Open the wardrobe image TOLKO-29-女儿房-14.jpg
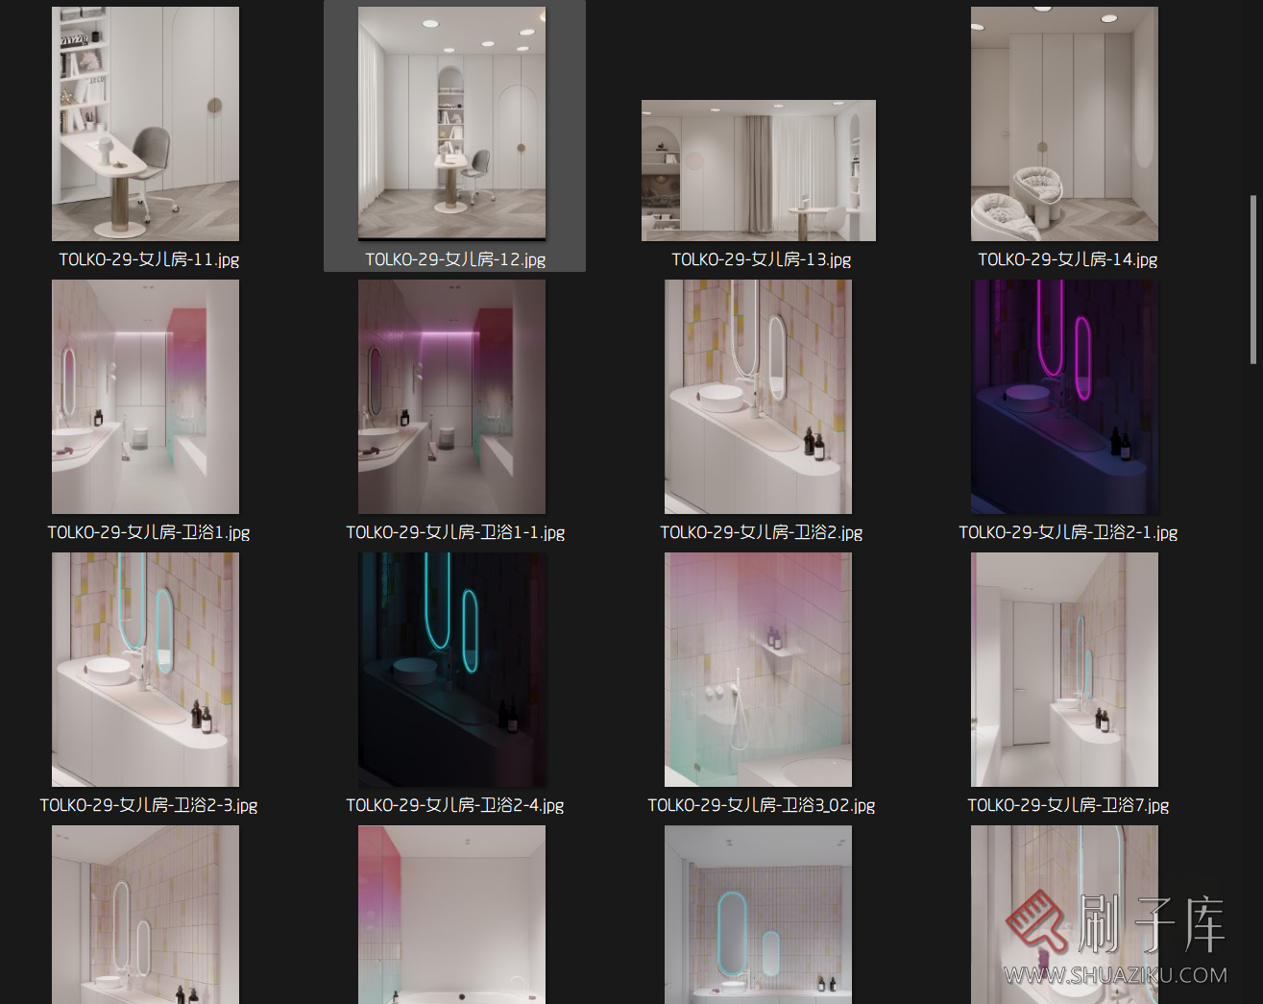 1064,123
